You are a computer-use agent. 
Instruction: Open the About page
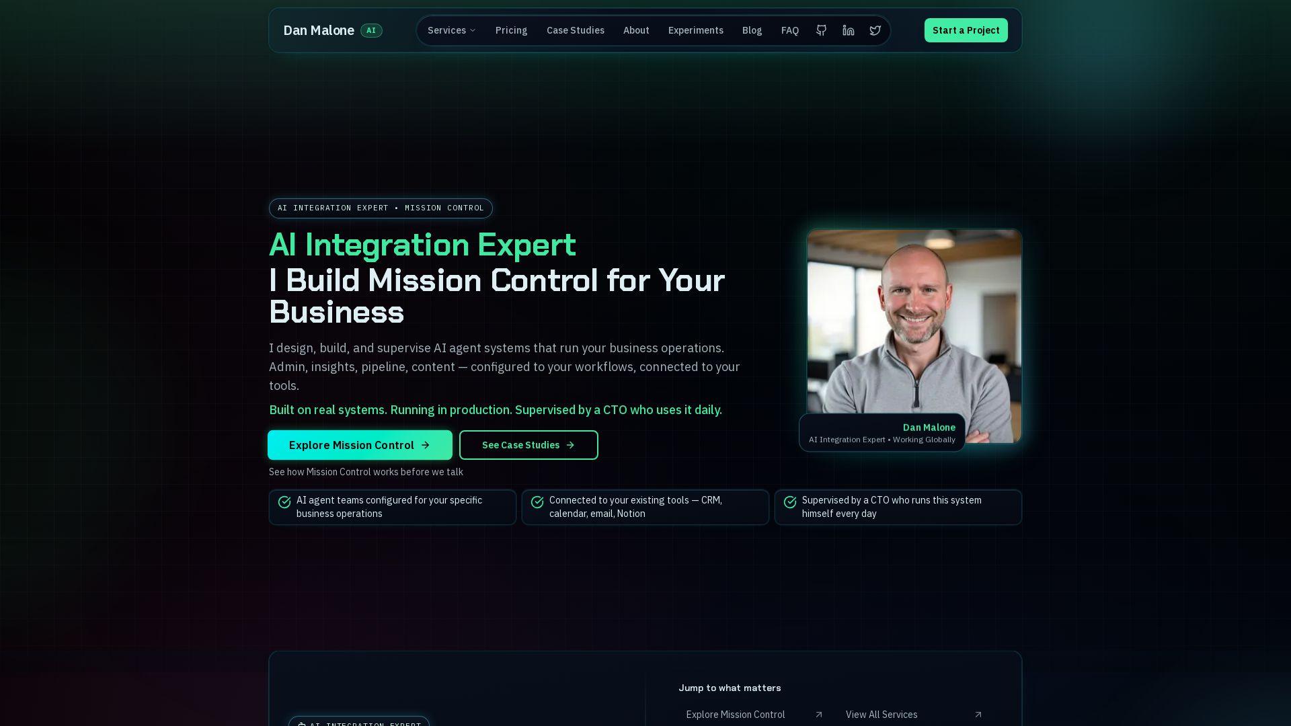[x=636, y=30]
